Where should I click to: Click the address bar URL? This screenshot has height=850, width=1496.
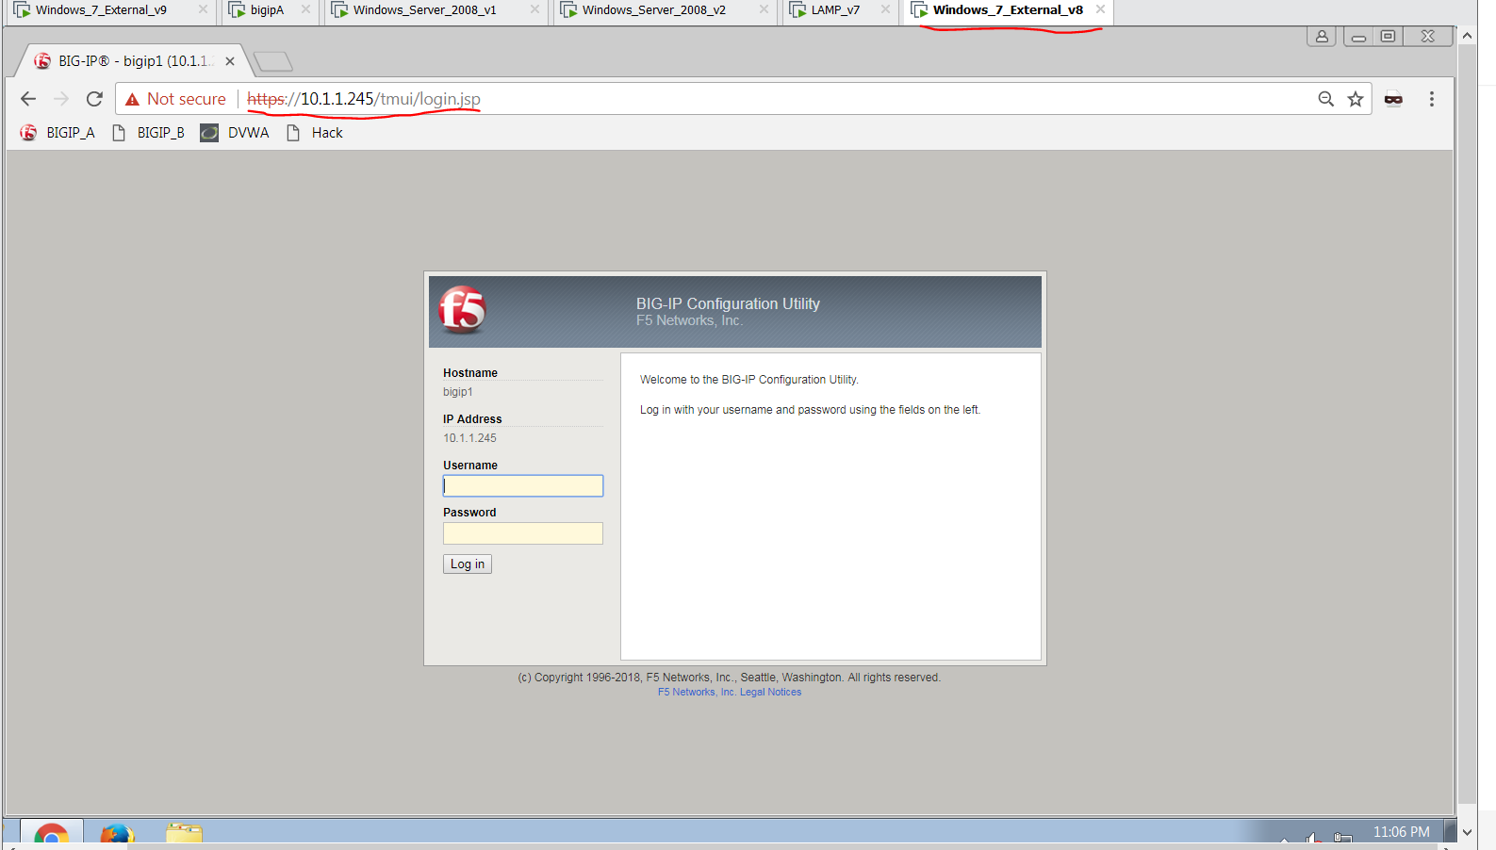[364, 99]
